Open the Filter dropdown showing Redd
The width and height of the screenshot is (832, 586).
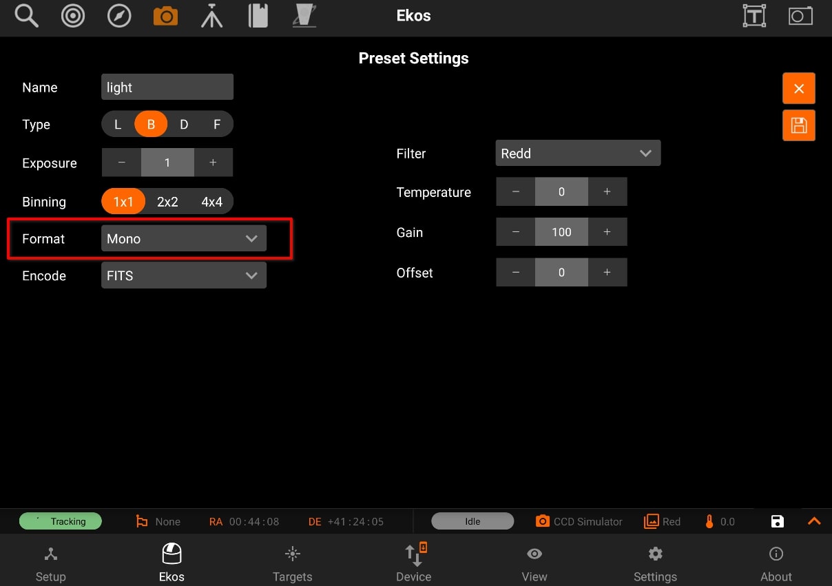(578, 154)
